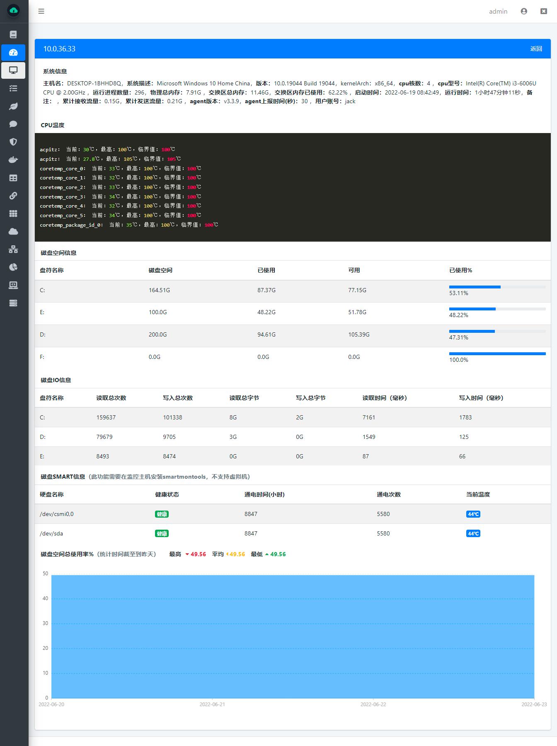The image size is (557, 746).
Task: Click the 健康 badge for /dev/sda
Action: coord(162,533)
